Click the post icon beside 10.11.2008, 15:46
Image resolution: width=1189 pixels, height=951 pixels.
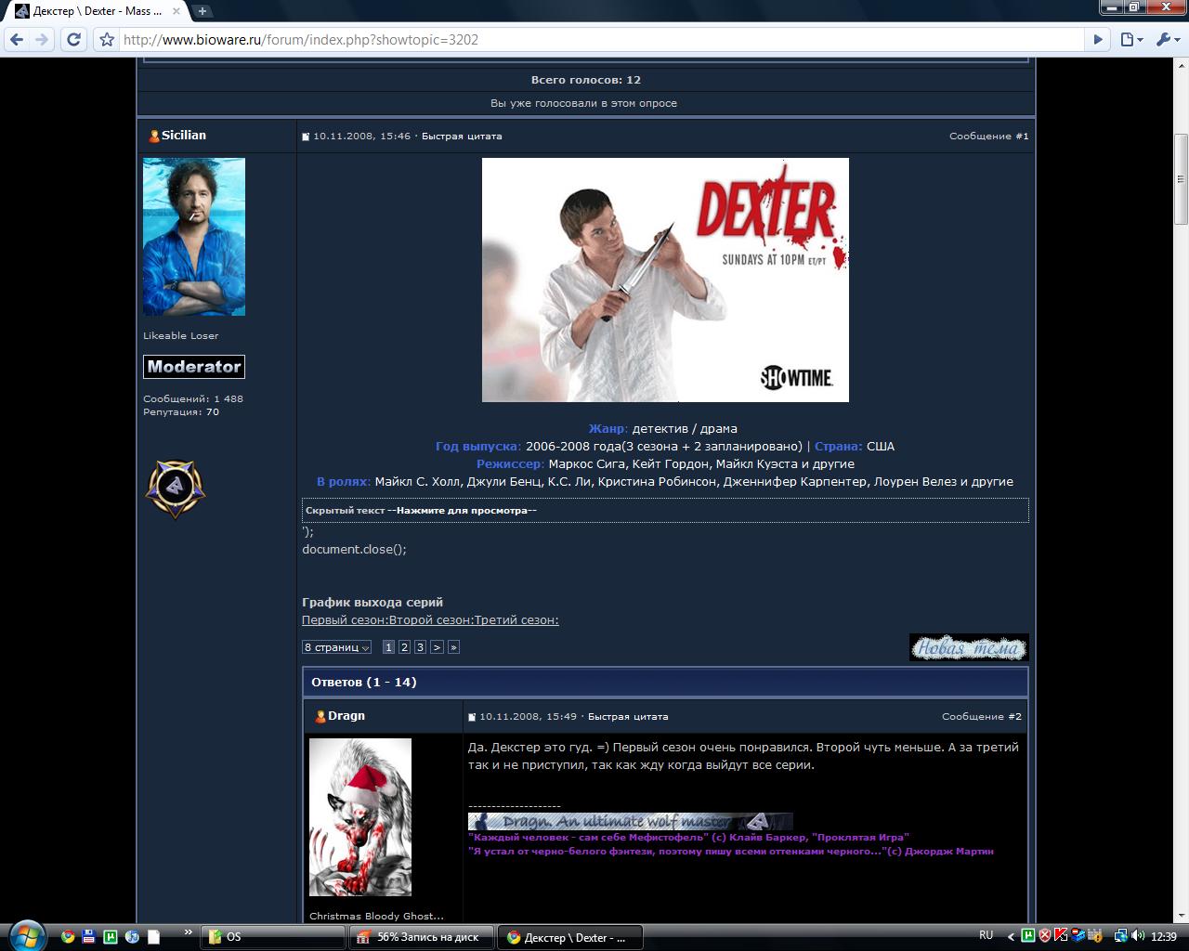coord(306,137)
